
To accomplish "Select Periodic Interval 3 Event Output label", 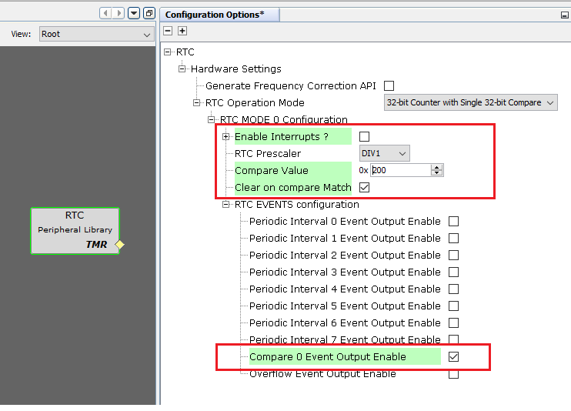I will click(x=345, y=272).
